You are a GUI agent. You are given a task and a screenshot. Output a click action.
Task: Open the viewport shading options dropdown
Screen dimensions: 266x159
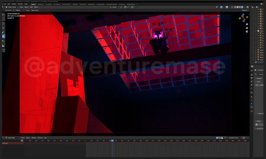[x=244, y=7]
